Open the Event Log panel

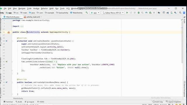pyautogui.click(x=157, y=102)
